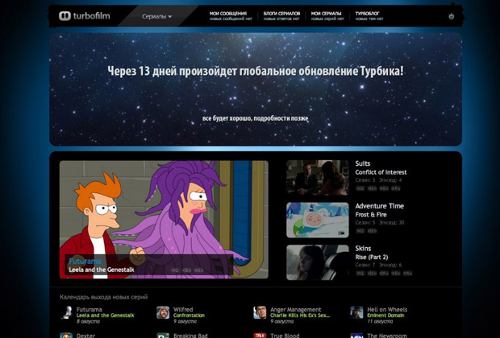Click the Wilfred icon in calendar
The height and width of the screenshot is (338, 500).
[163, 312]
